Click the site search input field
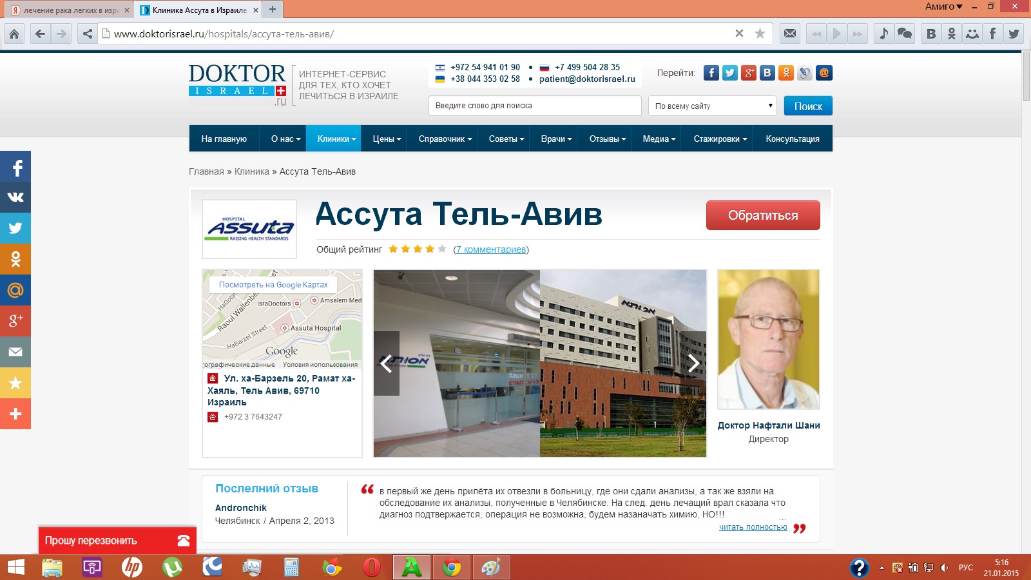 (535, 106)
